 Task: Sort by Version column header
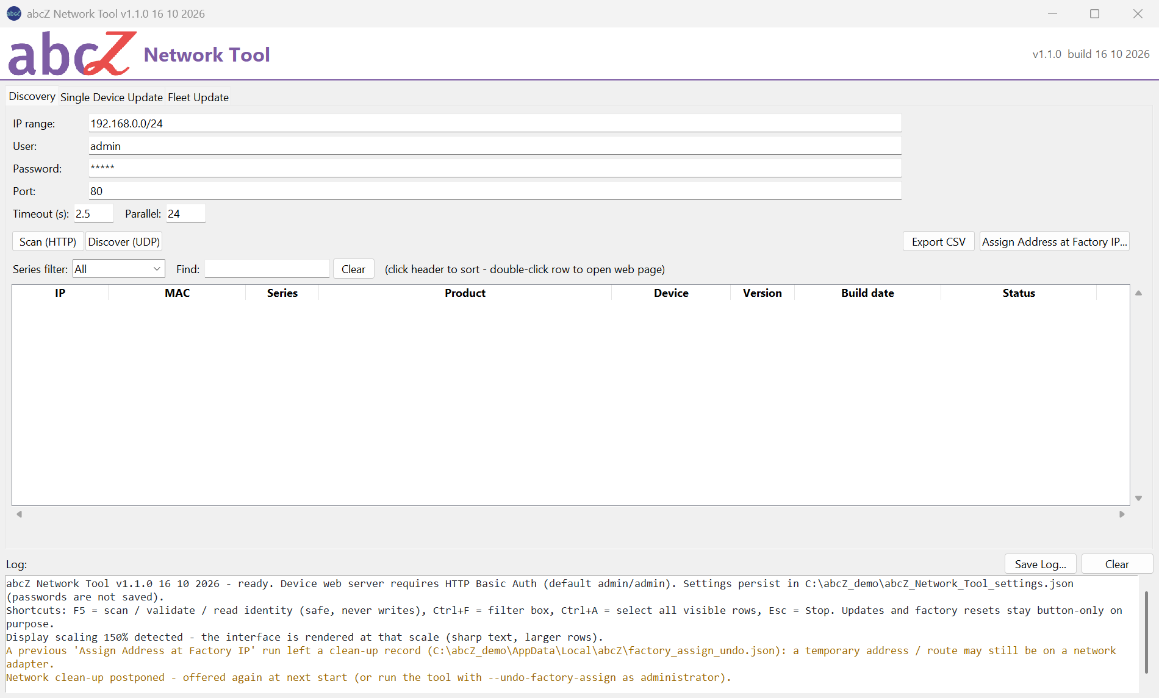762,293
